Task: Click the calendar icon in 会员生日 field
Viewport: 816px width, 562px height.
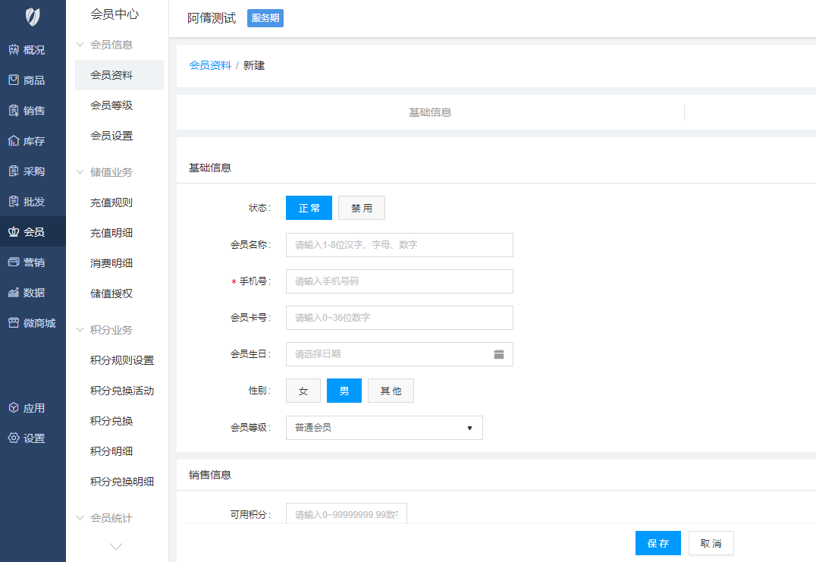Action: click(x=499, y=354)
